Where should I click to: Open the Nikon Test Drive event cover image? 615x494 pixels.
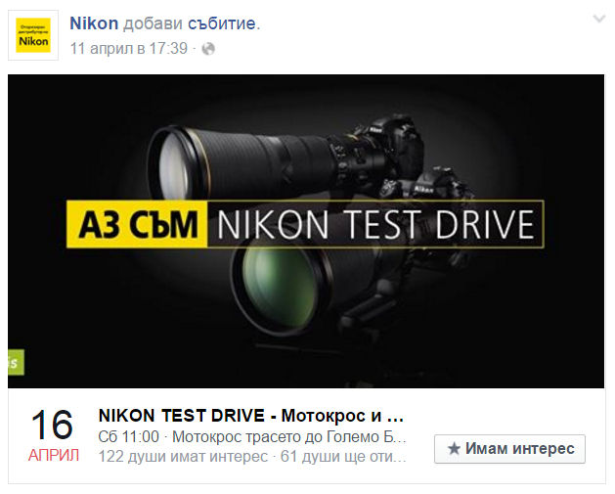(x=306, y=231)
